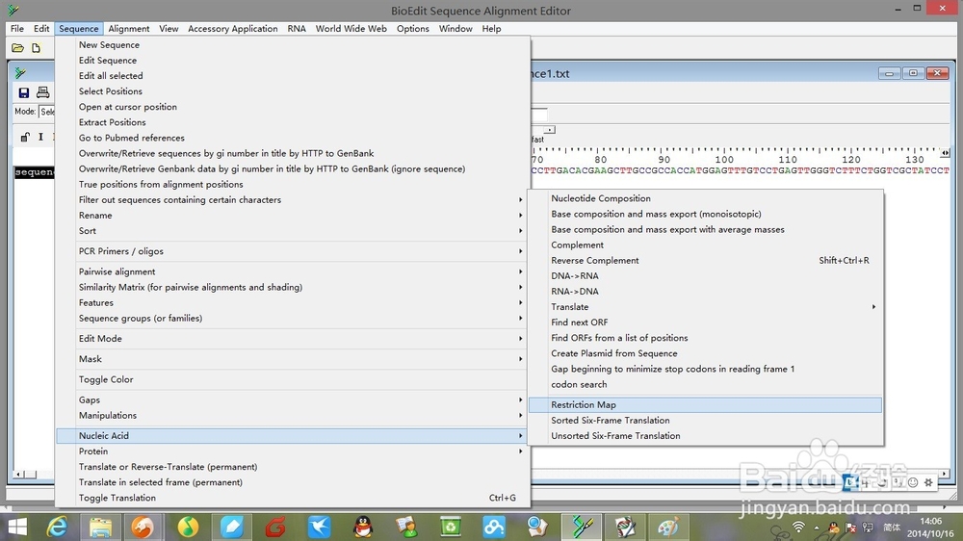Open the Edit menu
This screenshot has height=541, width=963.
tap(41, 29)
